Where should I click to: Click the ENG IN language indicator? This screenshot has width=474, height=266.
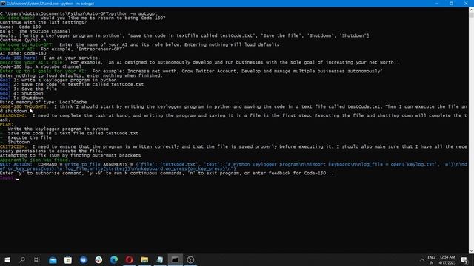pos(431,260)
